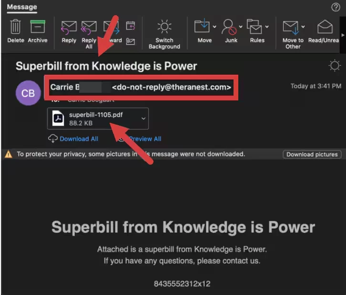Forward the message
This screenshot has width=346, height=295.
pos(112,28)
